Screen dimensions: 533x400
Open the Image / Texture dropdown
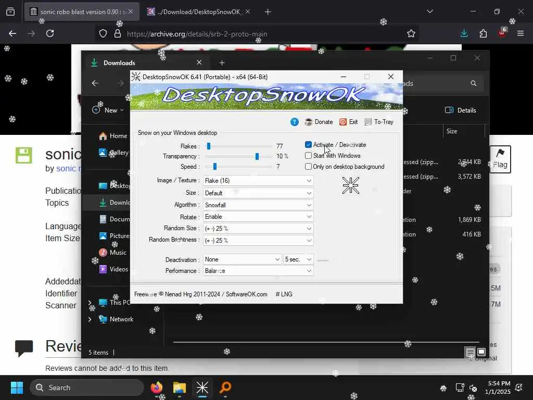click(258, 181)
